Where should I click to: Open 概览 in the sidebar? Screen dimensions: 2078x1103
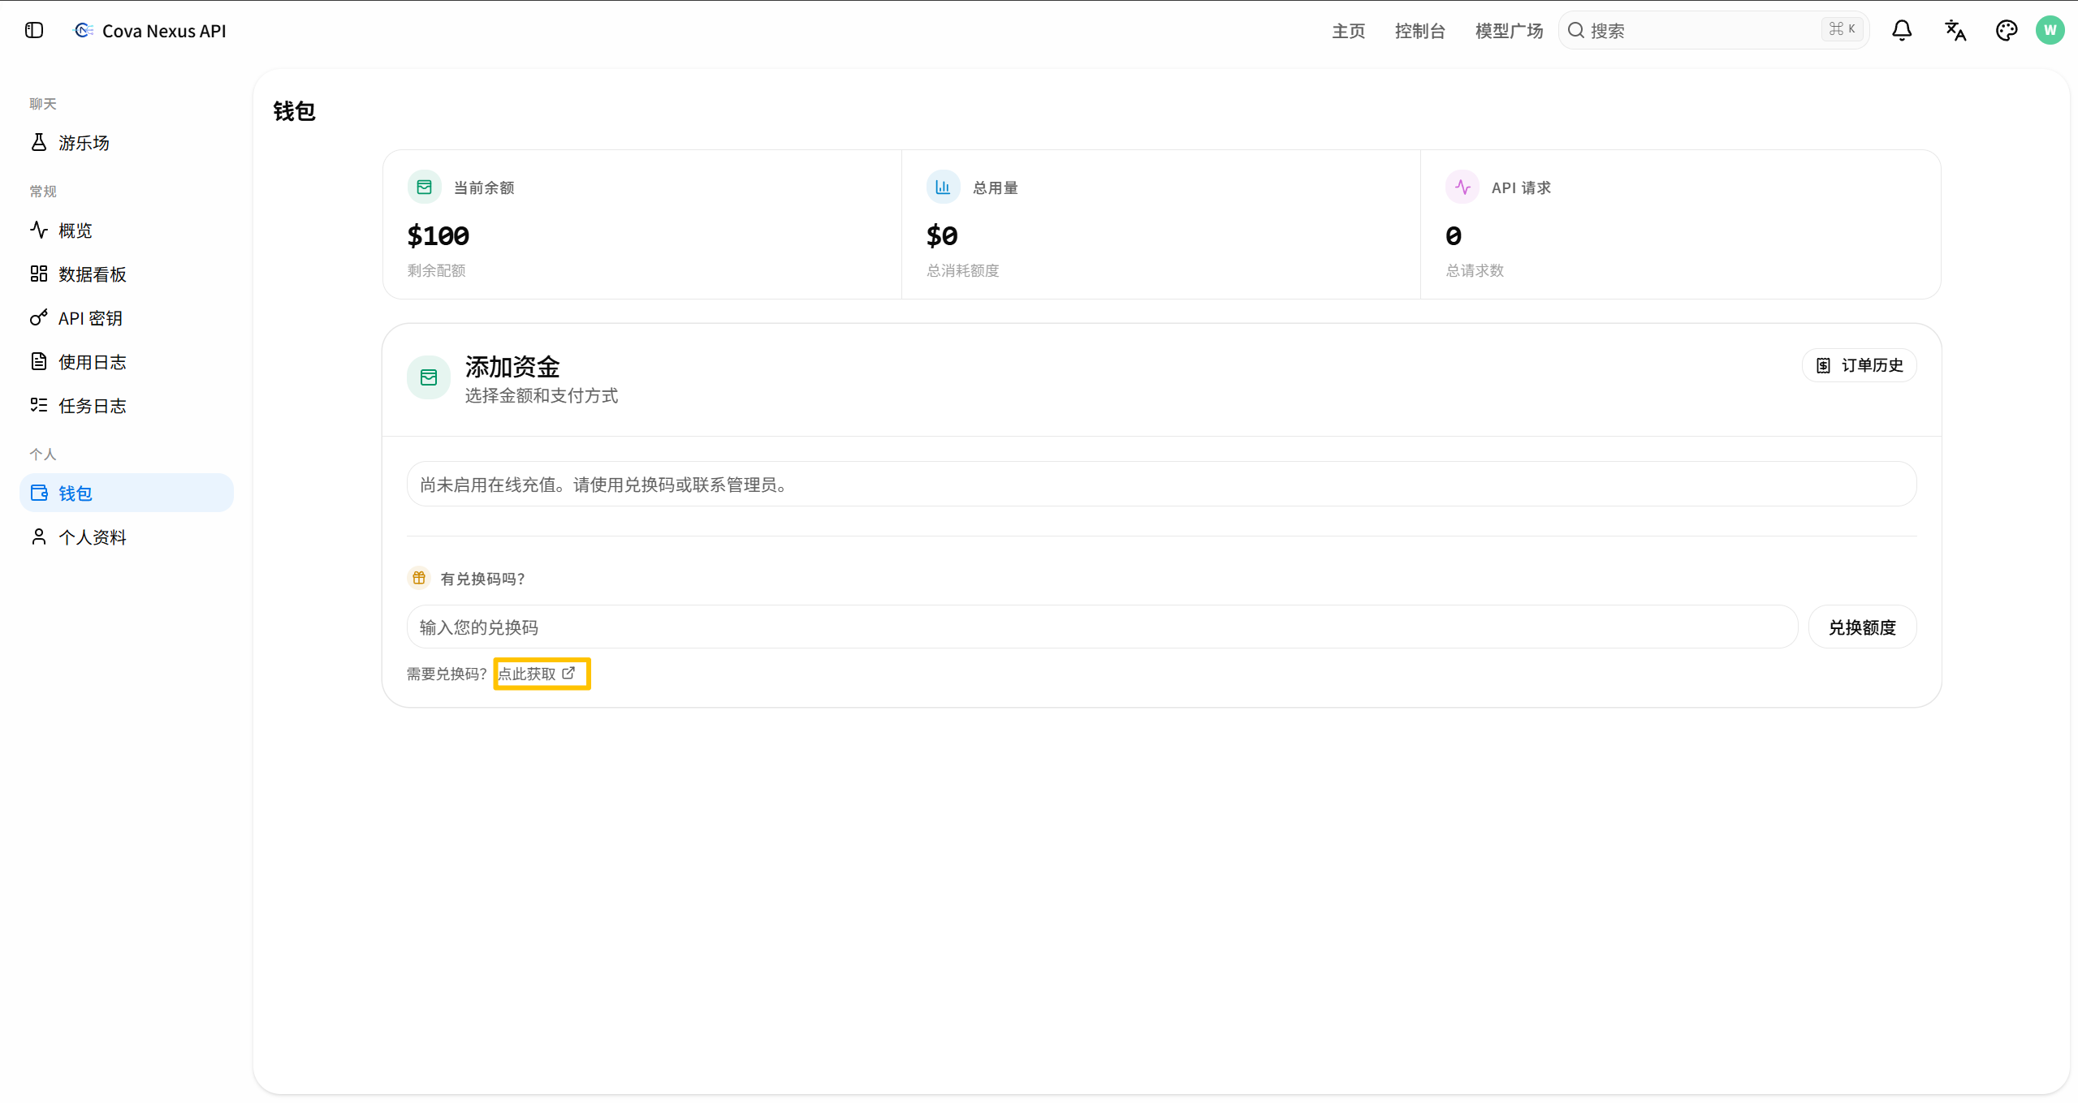(x=126, y=231)
